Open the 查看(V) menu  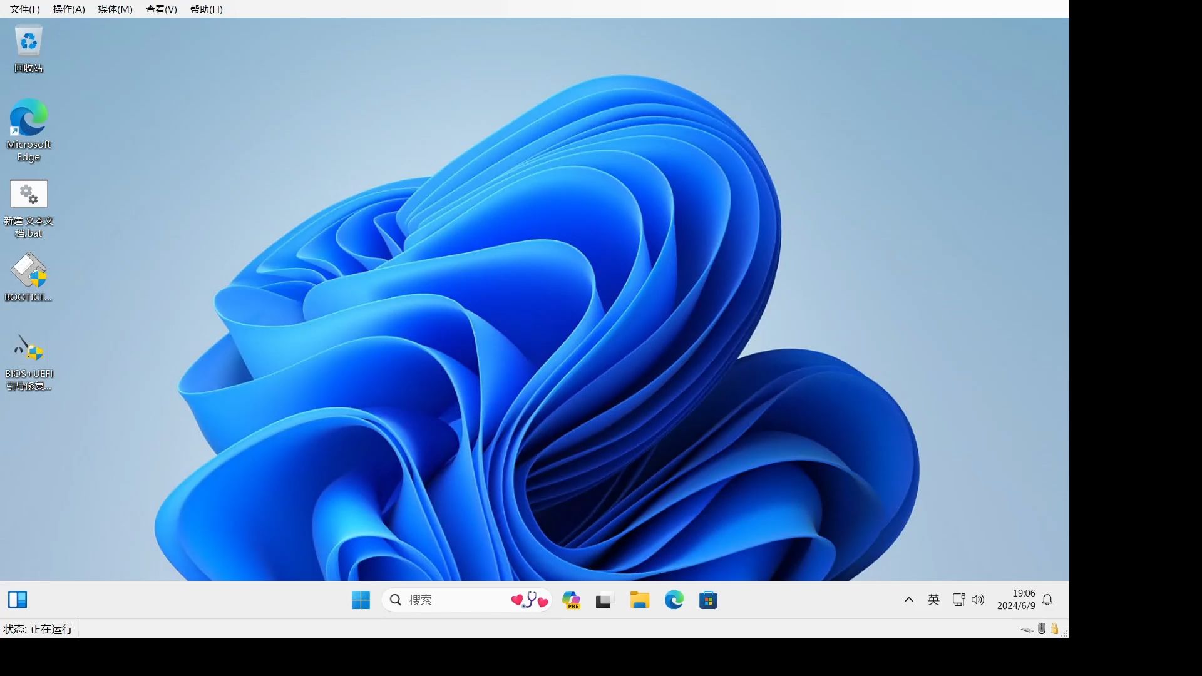pos(162,9)
